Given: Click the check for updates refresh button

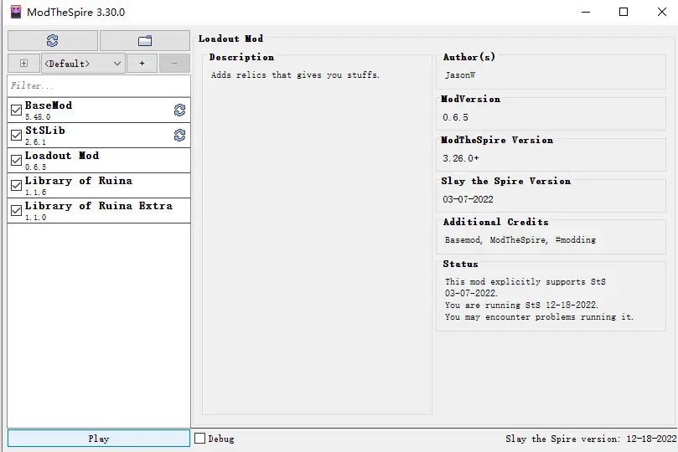Looking at the screenshot, I should click(x=53, y=40).
